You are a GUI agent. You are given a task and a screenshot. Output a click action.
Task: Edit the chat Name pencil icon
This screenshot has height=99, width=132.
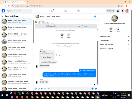point(69,35)
